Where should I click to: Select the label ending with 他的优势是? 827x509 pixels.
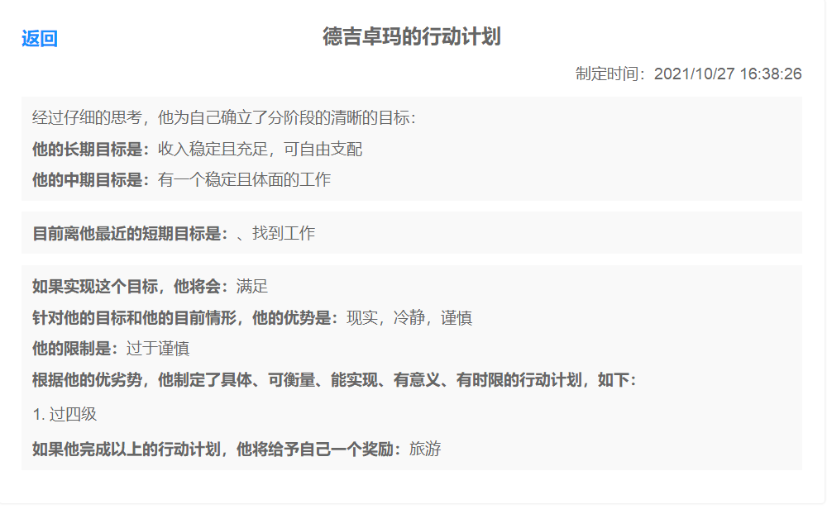[x=185, y=318]
